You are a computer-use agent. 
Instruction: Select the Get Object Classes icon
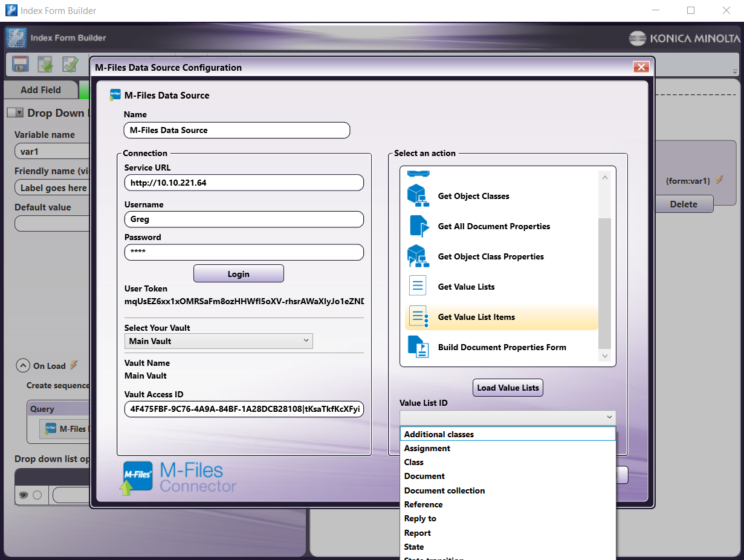418,196
